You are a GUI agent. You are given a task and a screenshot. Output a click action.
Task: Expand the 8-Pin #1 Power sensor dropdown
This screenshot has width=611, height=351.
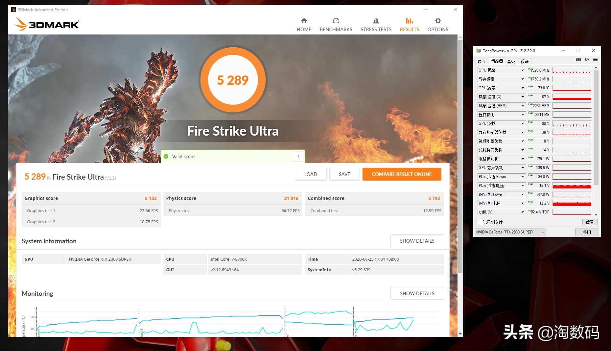click(523, 194)
